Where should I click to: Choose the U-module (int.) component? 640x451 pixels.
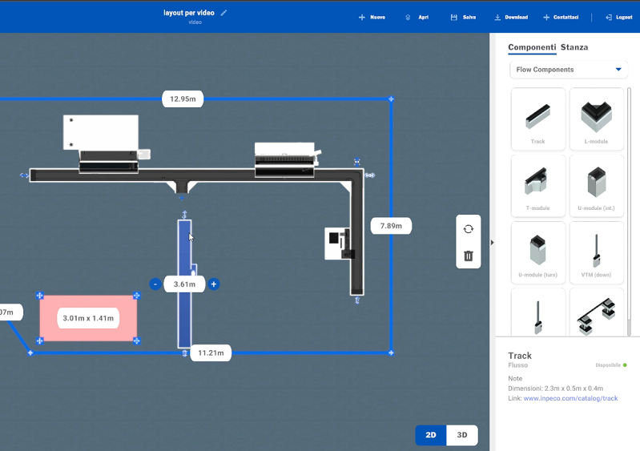(x=596, y=186)
